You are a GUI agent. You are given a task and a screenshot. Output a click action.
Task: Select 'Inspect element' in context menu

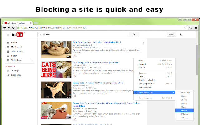point(146,98)
